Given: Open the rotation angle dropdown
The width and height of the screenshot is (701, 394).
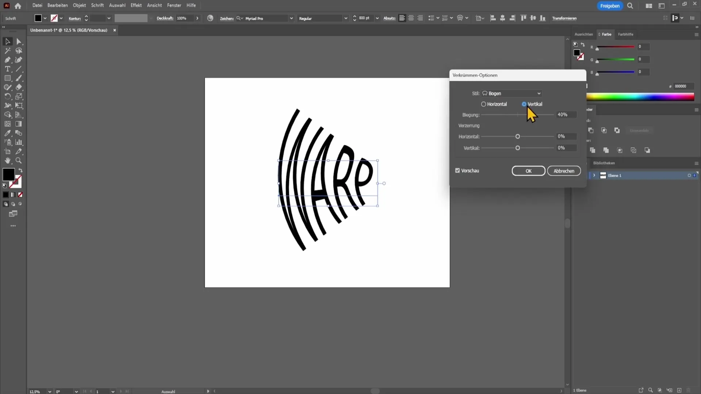Looking at the screenshot, I should point(76,391).
